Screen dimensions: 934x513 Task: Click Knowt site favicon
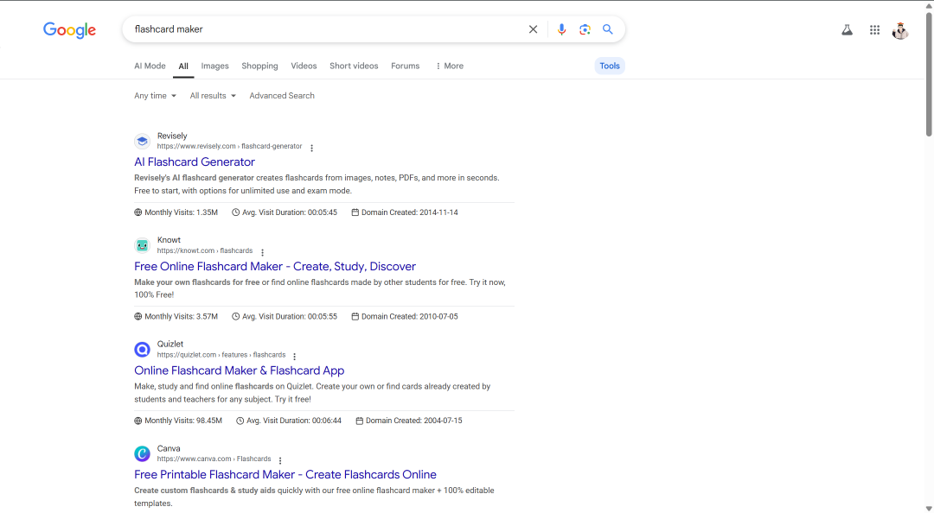(142, 245)
